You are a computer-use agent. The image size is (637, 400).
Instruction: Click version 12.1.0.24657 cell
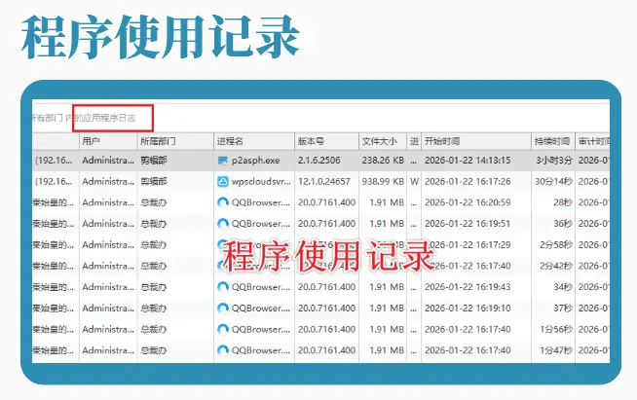(x=323, y=182)
